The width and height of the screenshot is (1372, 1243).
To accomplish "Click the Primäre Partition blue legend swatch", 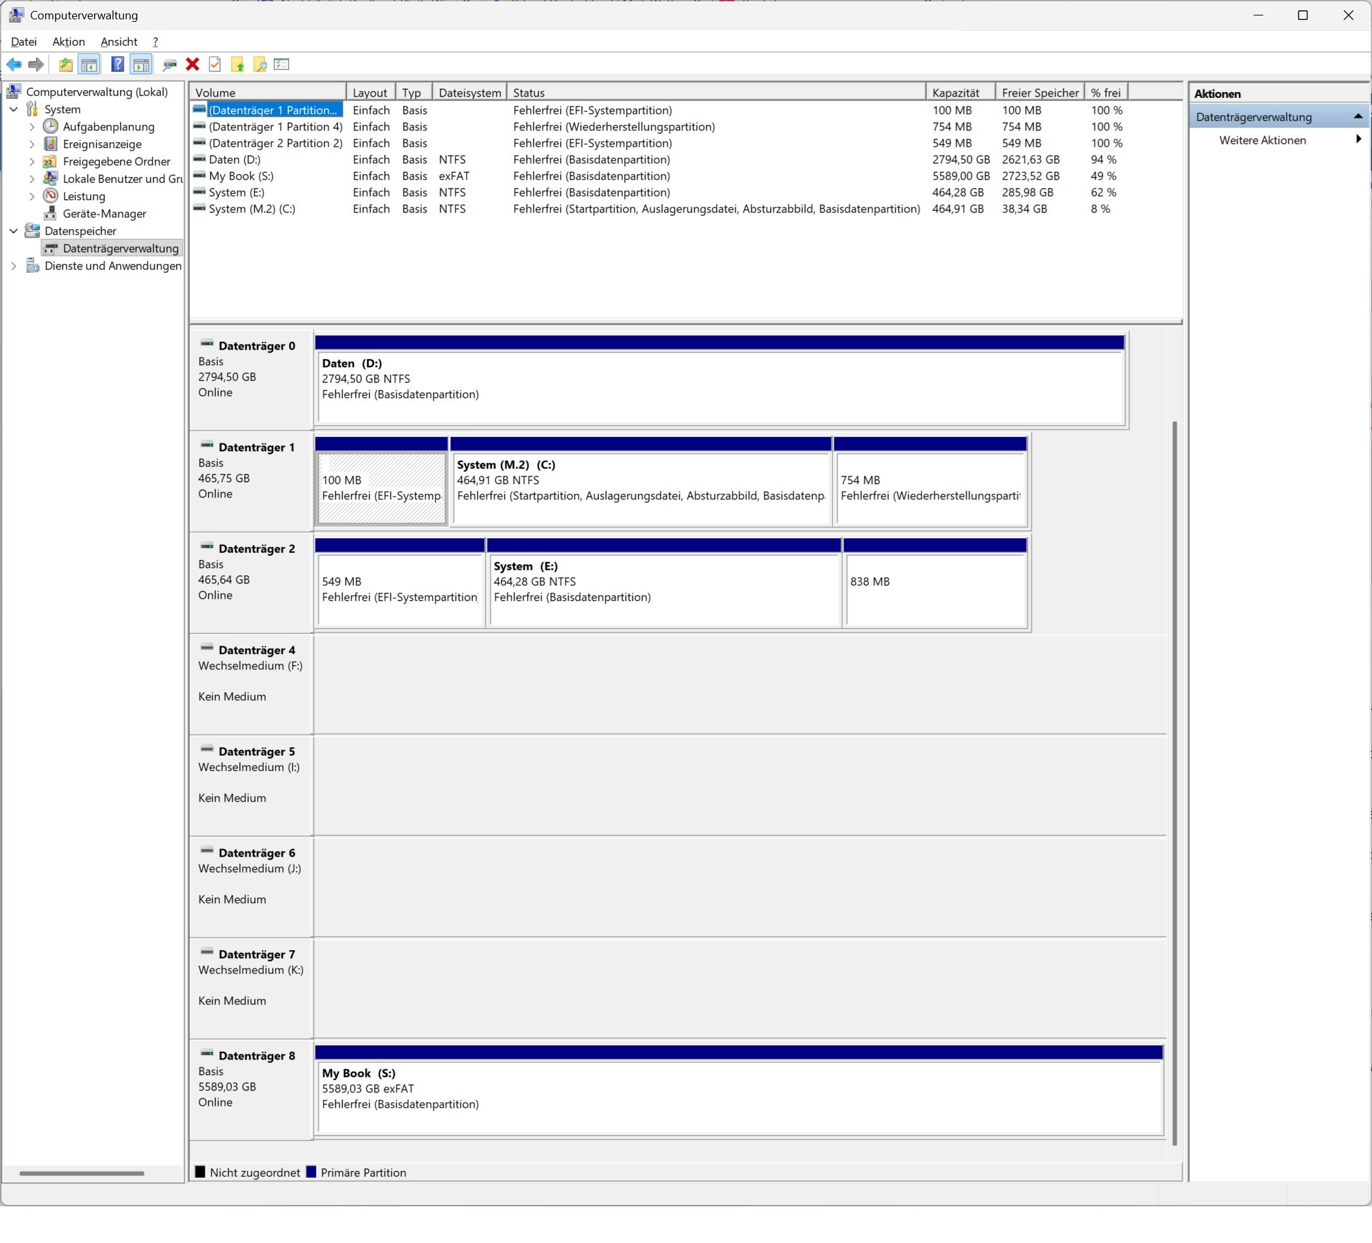I will (x=312, y=1172).
